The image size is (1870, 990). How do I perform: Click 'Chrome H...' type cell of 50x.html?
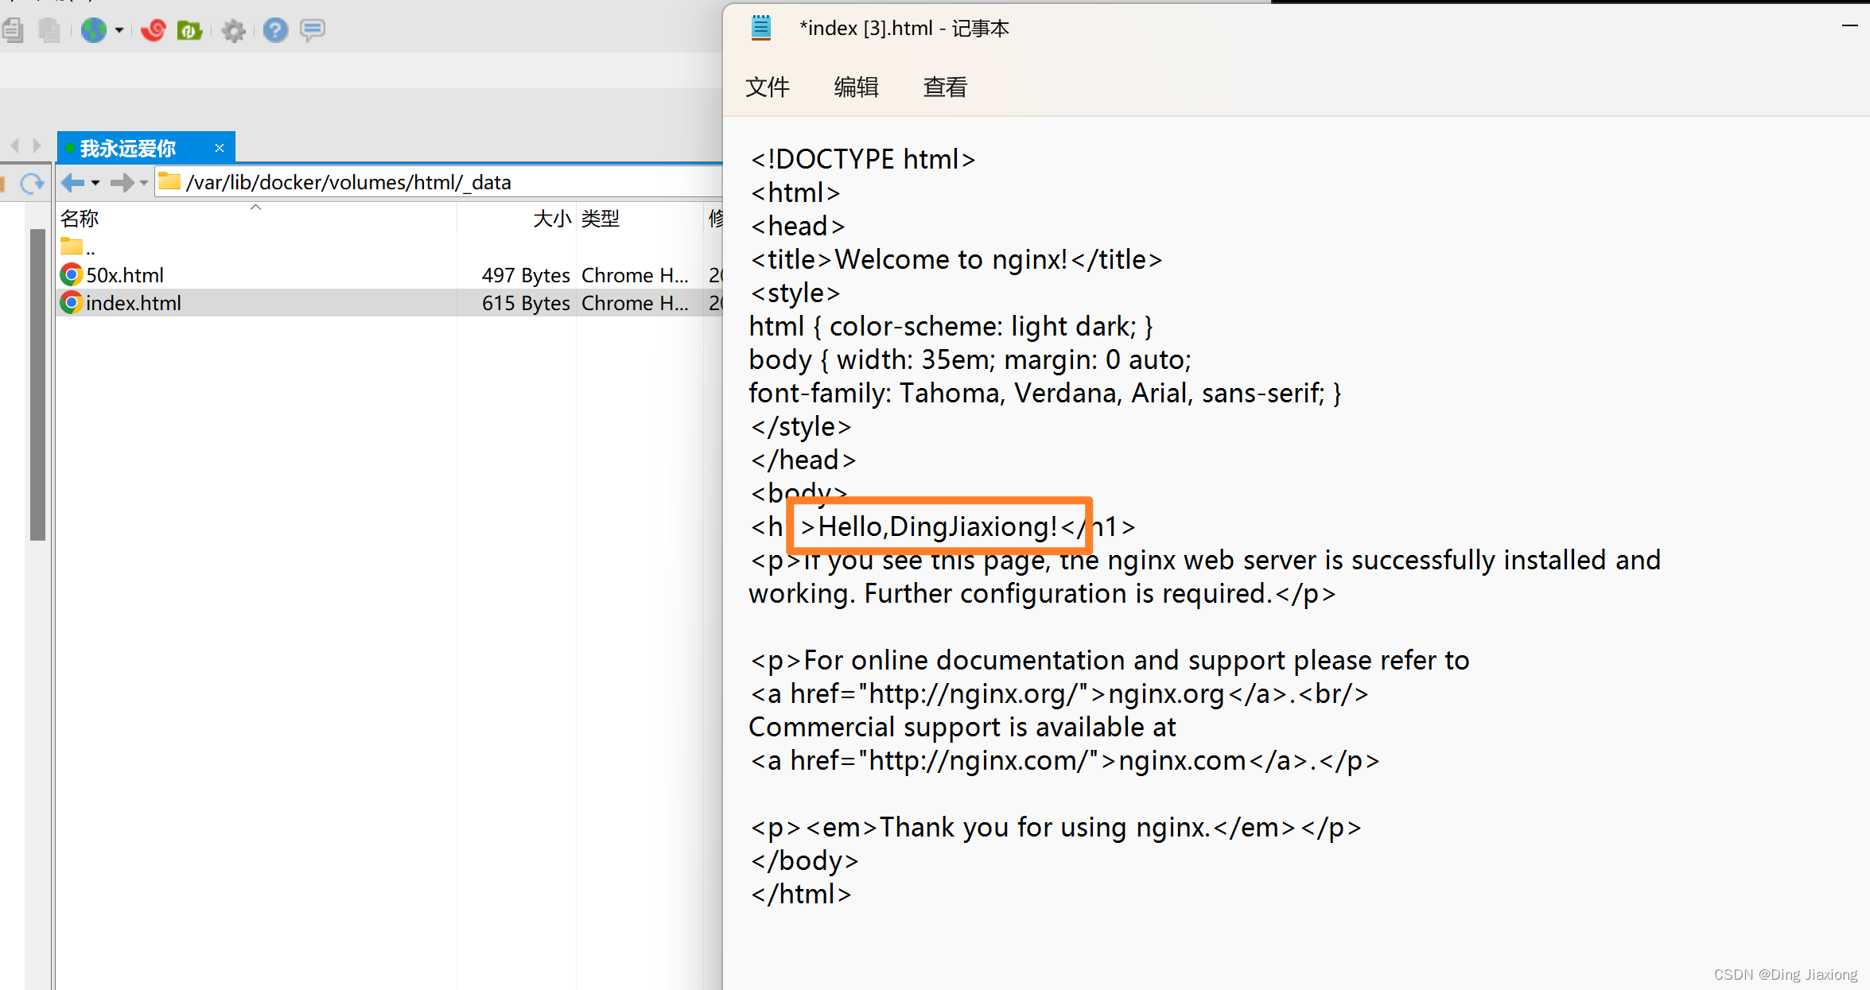click(x=635, y=275)
